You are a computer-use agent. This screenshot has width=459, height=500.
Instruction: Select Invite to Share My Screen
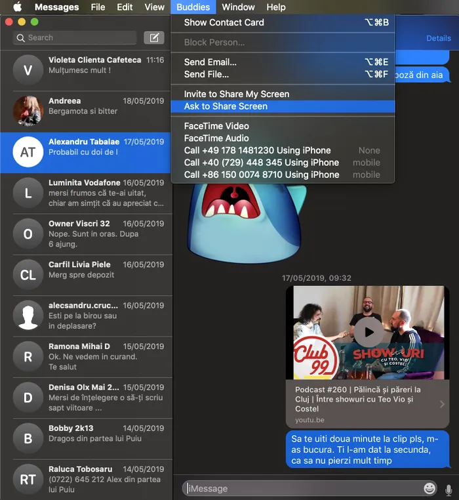click(283, 94)
